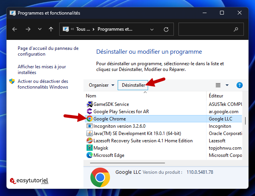This screenshot has width=255, height=196.
Task: Select Lazesoft Recovery Suite version 4.1
Action: click(143, 141)
